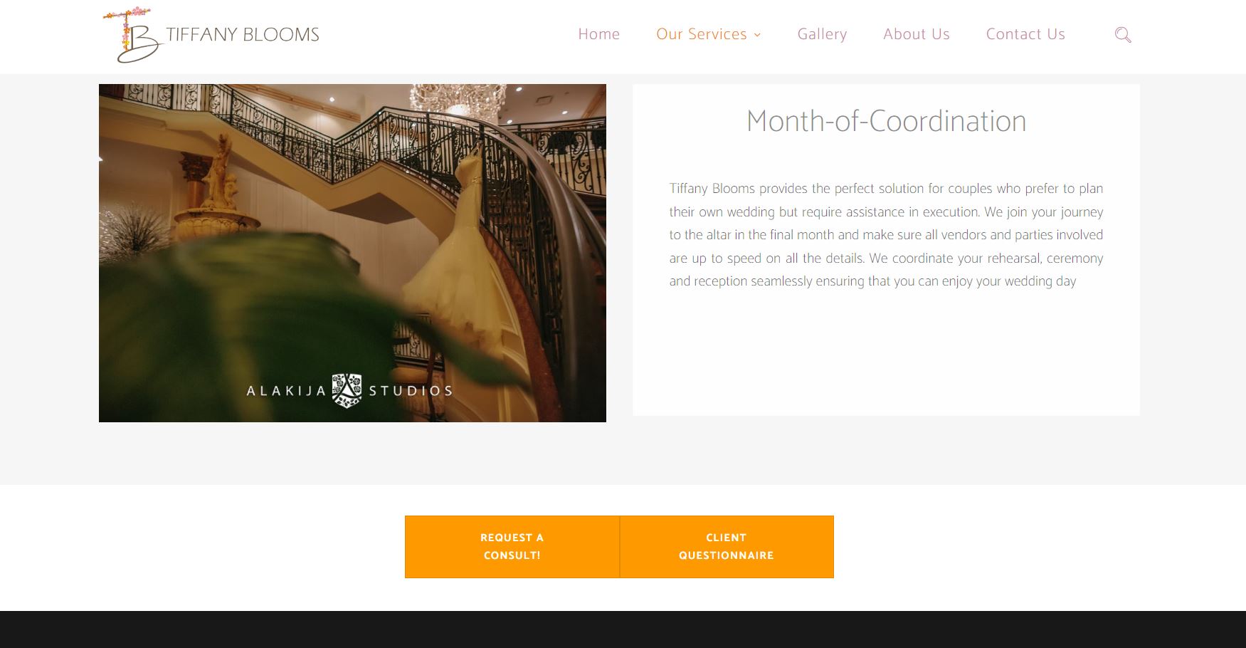Open the Gallery page
Screen dimensions: 1246x648
pyautogui.click(x=822, y=34)
